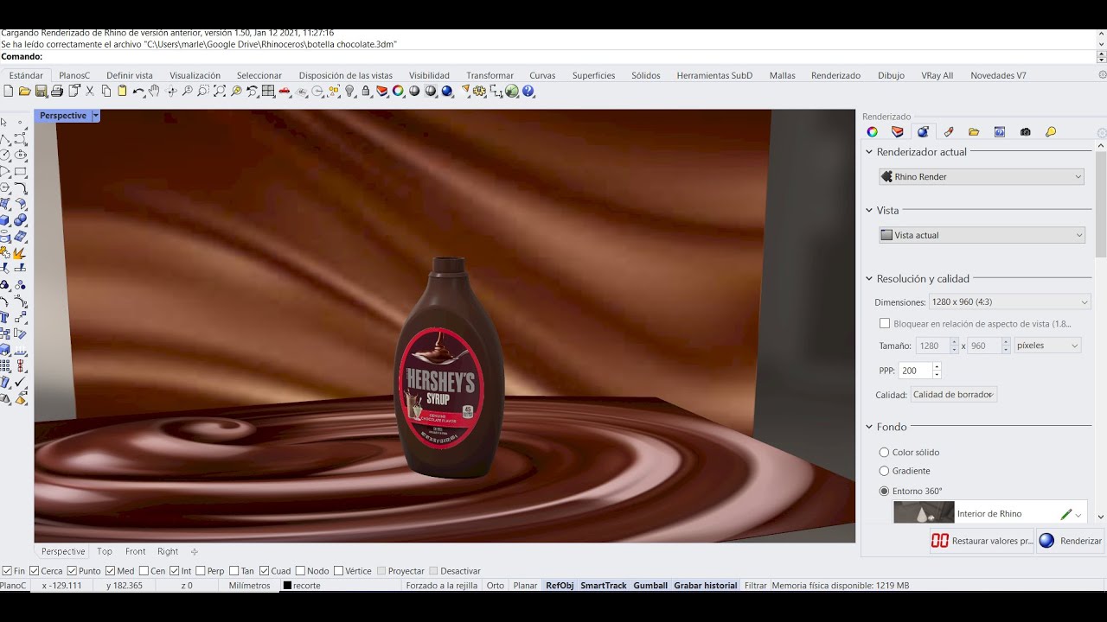Viewport: 1107px width, 622px height.
Task: Click the New file icon
Action: [8, 91]
